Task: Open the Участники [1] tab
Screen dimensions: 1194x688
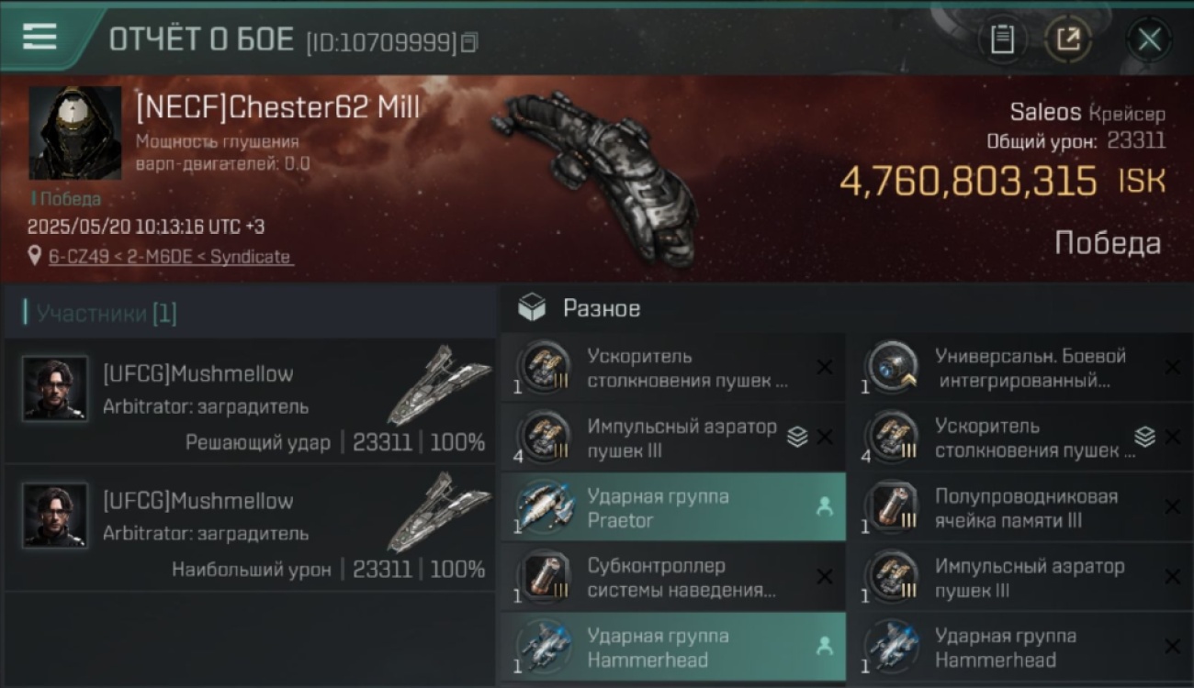Action: (106, 314)
